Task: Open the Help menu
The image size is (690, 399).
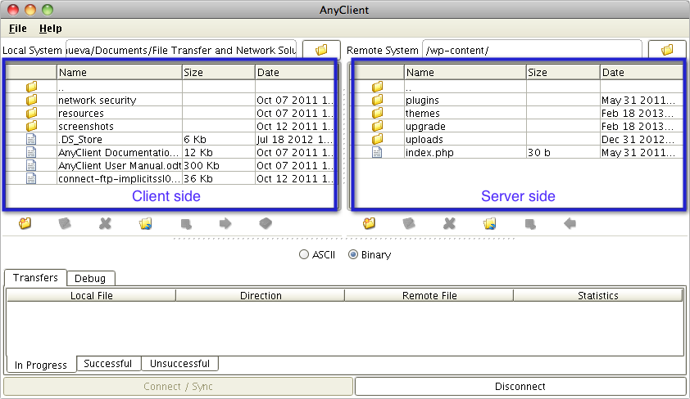Action: point(51,28)
